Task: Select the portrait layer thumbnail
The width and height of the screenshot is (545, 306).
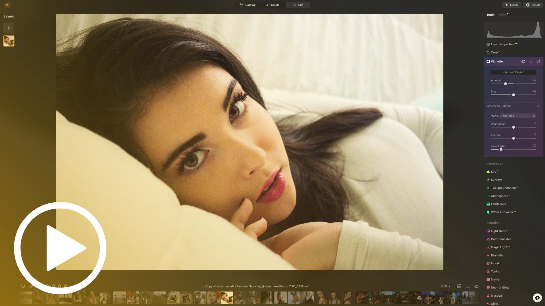Action: [x=9, y=41]
